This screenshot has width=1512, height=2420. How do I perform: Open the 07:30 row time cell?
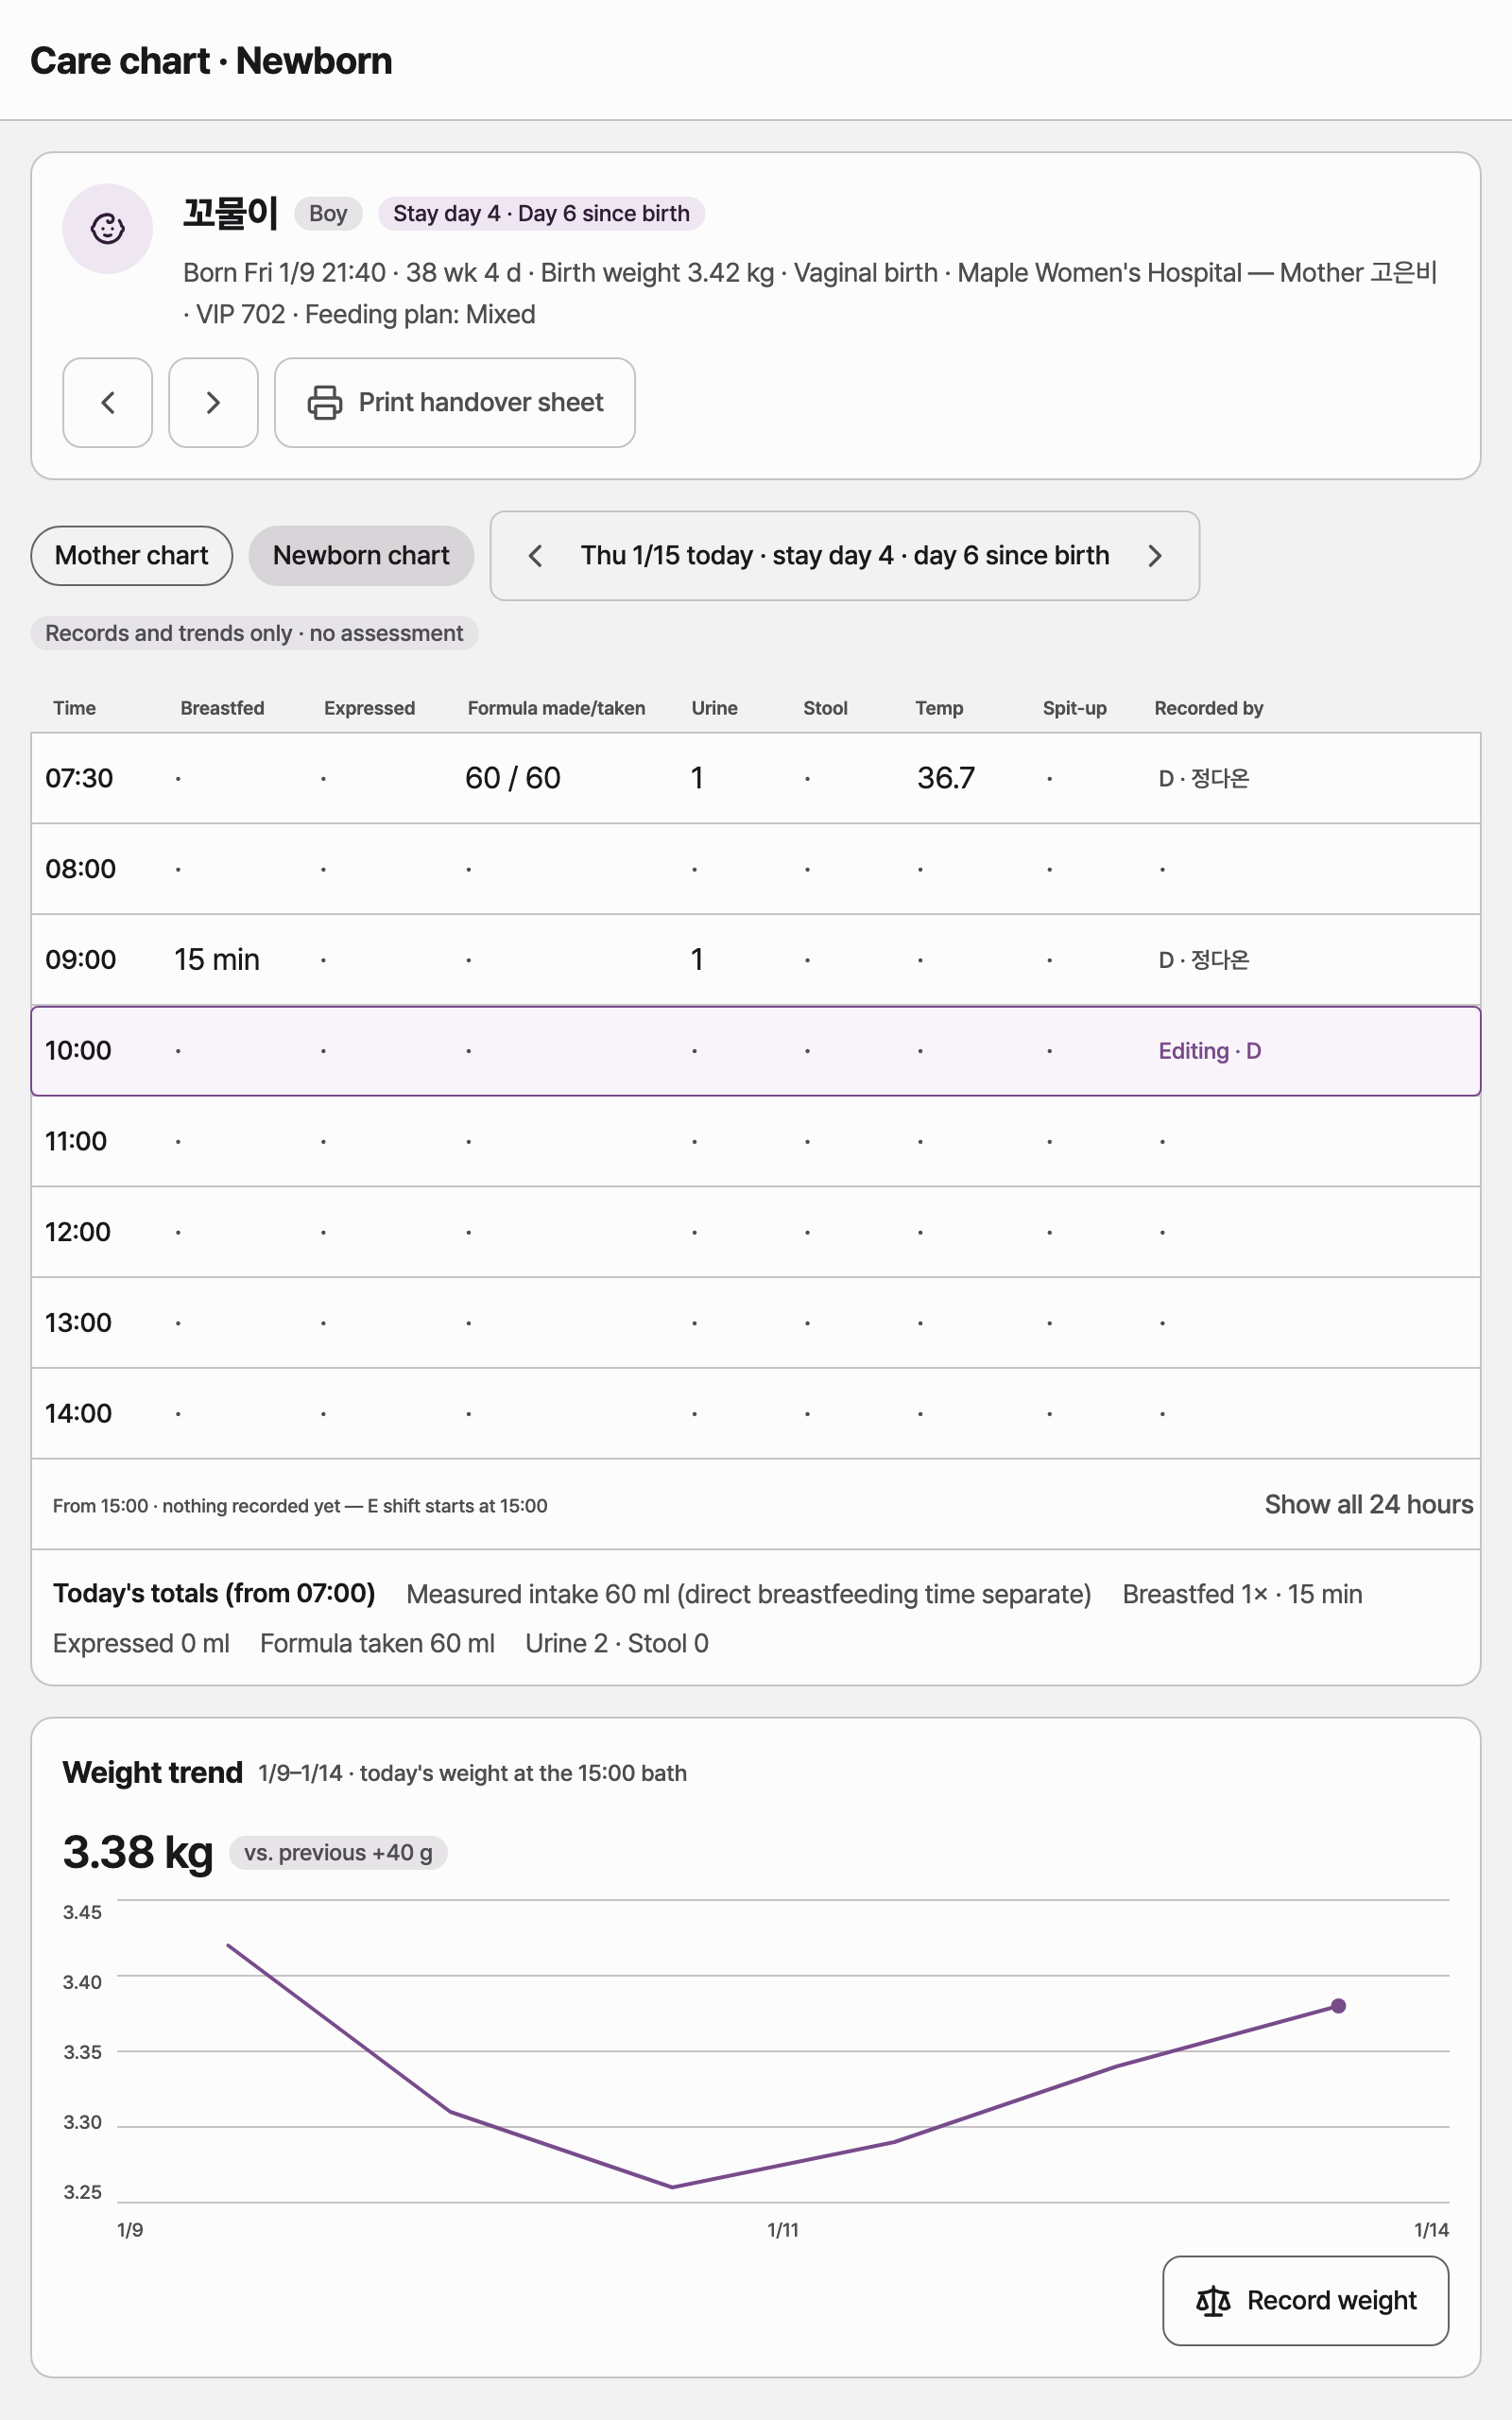pyautogui.click(x=79, y=778)
